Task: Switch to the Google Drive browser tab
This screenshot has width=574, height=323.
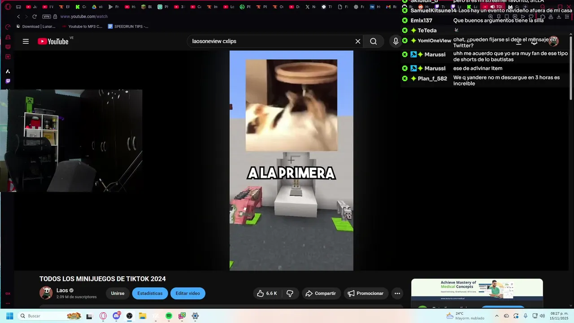Action: (x=97, y=7)
